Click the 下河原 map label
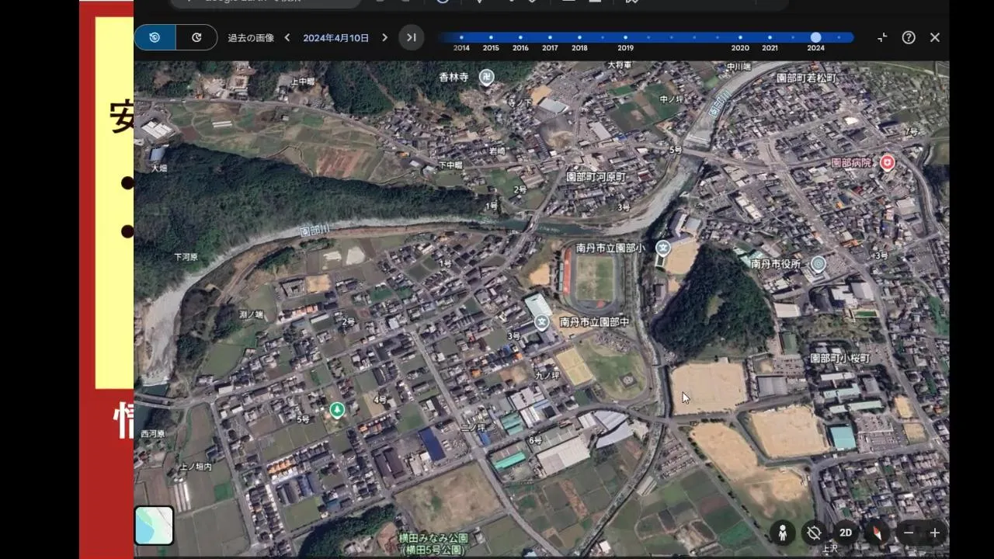The height and width of the screenshot is (559, 994). [186, 257]
